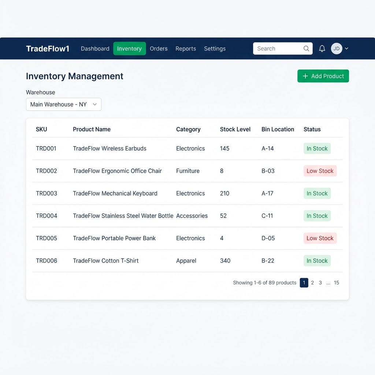Click Low Stock badge for TRD002
The width and height of the screenshot is (375, 375).
[320, 171]
